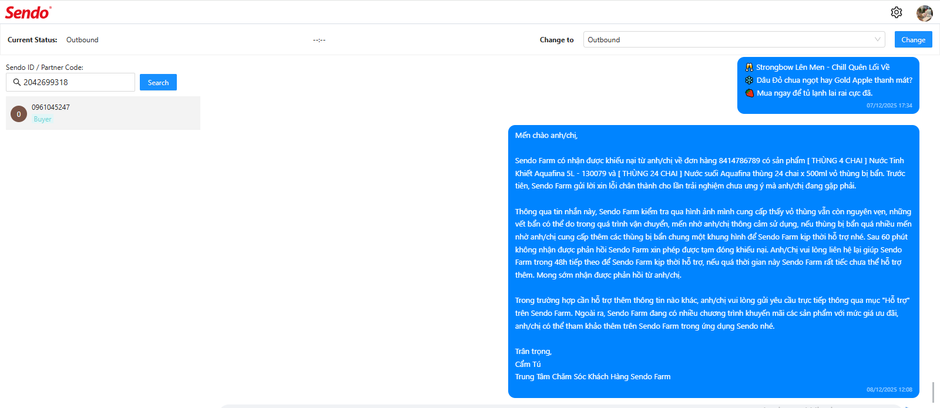Image resolution: width=940 pixels, height=408 pixels.
Task: Click the 'Sendo ID / Partner Code:' label
Action: 45,68
